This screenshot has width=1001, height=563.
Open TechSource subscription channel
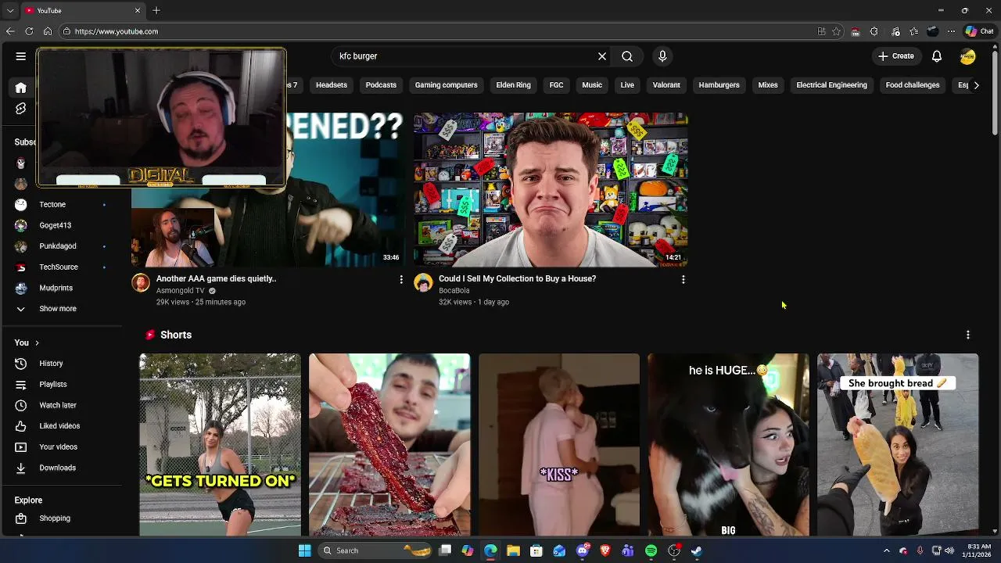click(x=63, y=267)
